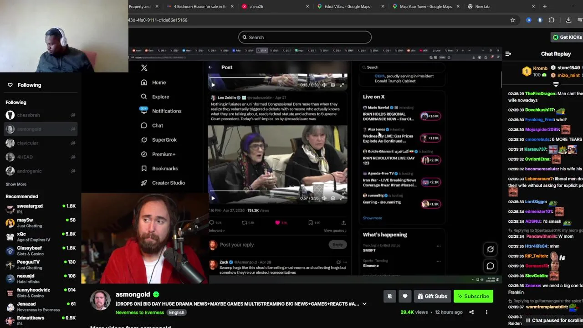Open Home in the X sidebar

153,82
